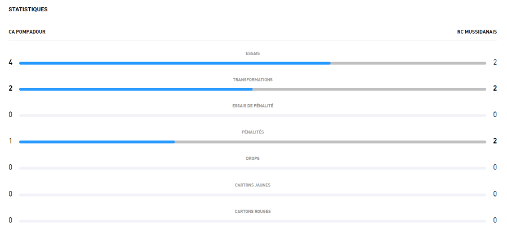This screenshot has height=228, width=507.
Task: Click the DROPS stat label
Action: (252, 159)
